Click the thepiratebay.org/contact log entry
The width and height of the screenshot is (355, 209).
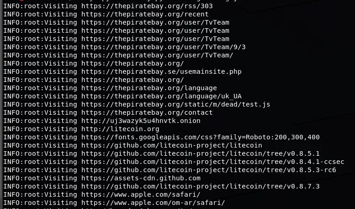[x=108, y=112]
